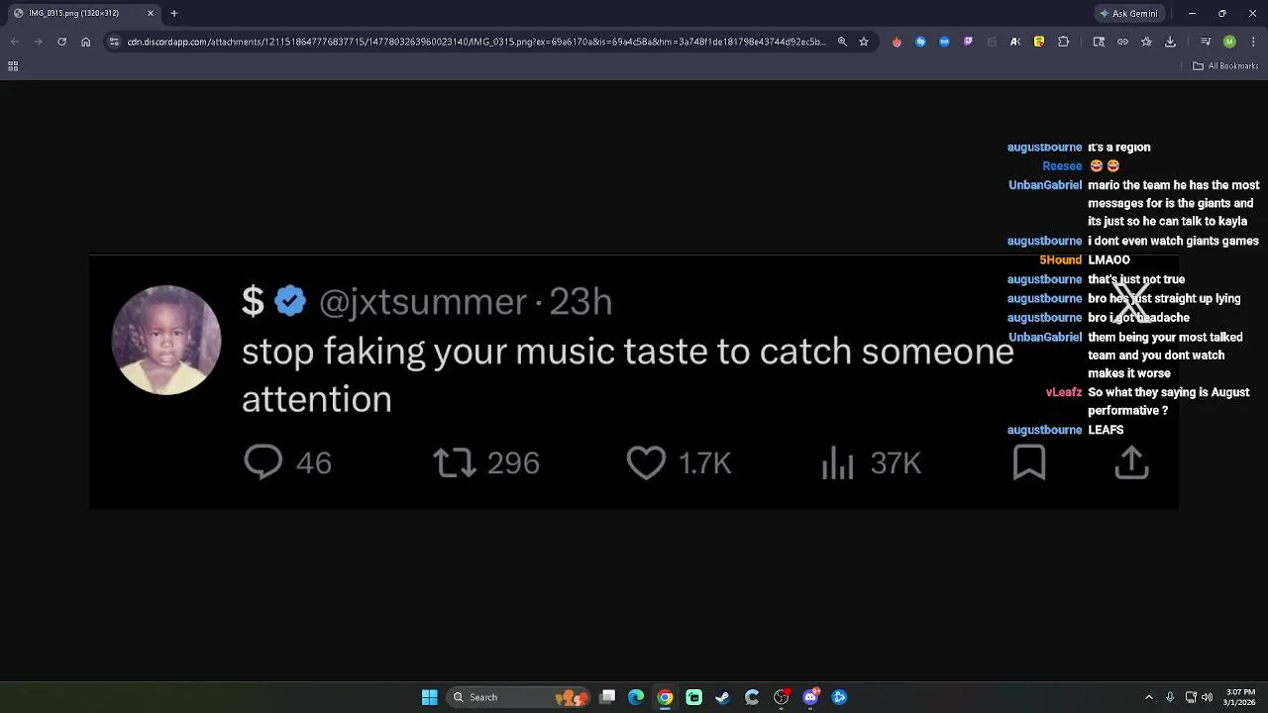Expand the hidden system tray icons chevron
The height and width of the screenshot is (713, 1268).
click(x=1149, y=697)
